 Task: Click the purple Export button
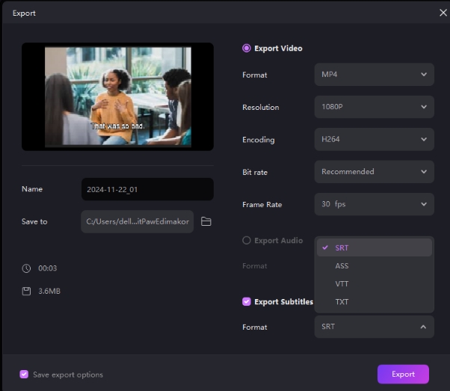[403, 374]
